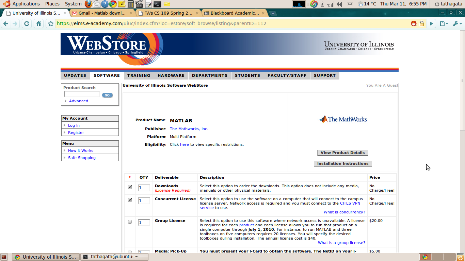Check the Group License checkbox

130,222
